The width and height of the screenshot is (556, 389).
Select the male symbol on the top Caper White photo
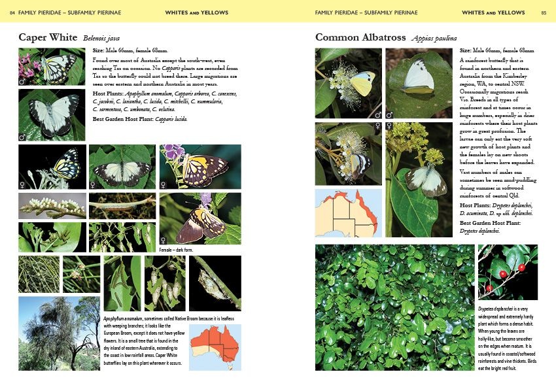(22, 80)
